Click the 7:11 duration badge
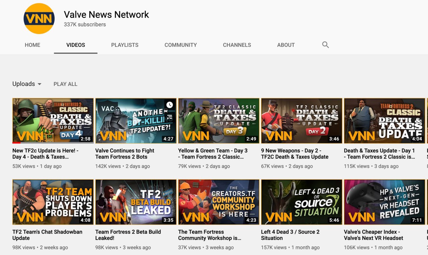 point(417,220)
